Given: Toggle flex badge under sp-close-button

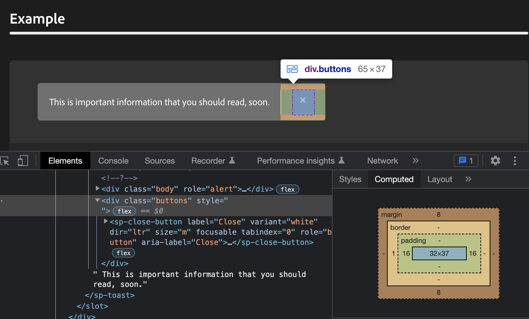Looking at the screenshot, I should tap(124, 253).
